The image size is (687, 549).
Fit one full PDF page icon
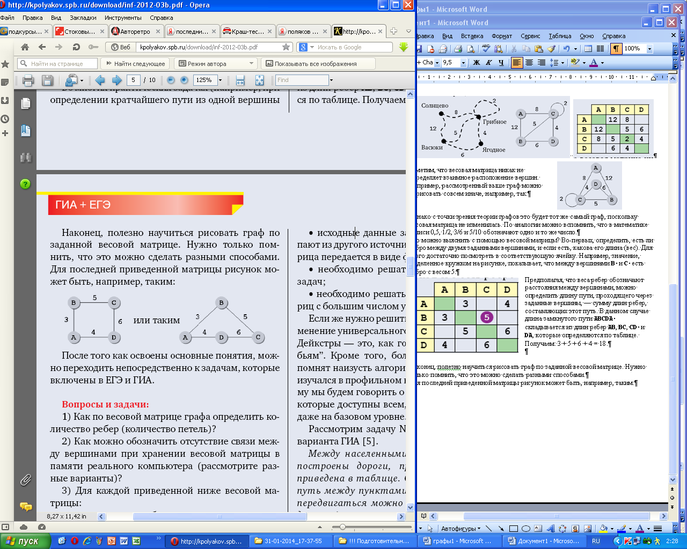(259, 80)
